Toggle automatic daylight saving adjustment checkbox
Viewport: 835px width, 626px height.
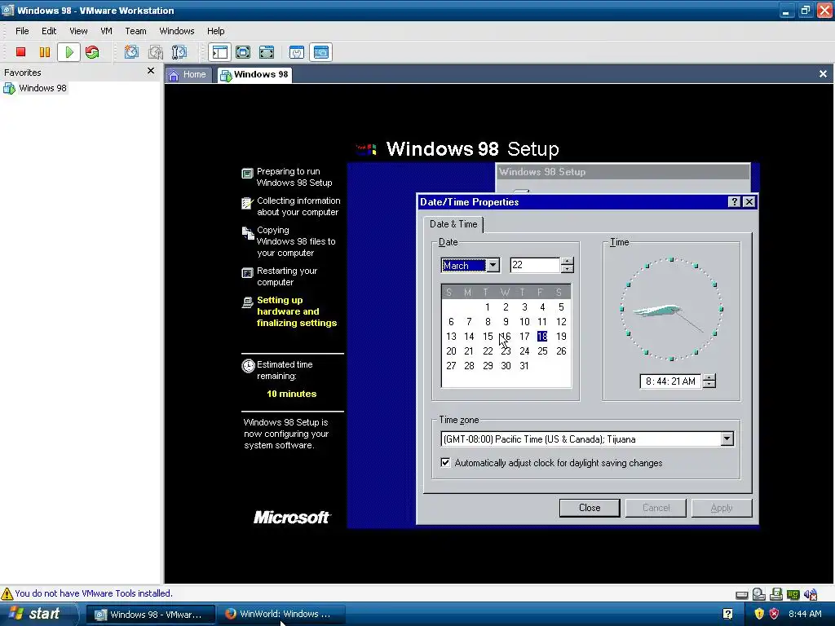click(x=445, y=463)
